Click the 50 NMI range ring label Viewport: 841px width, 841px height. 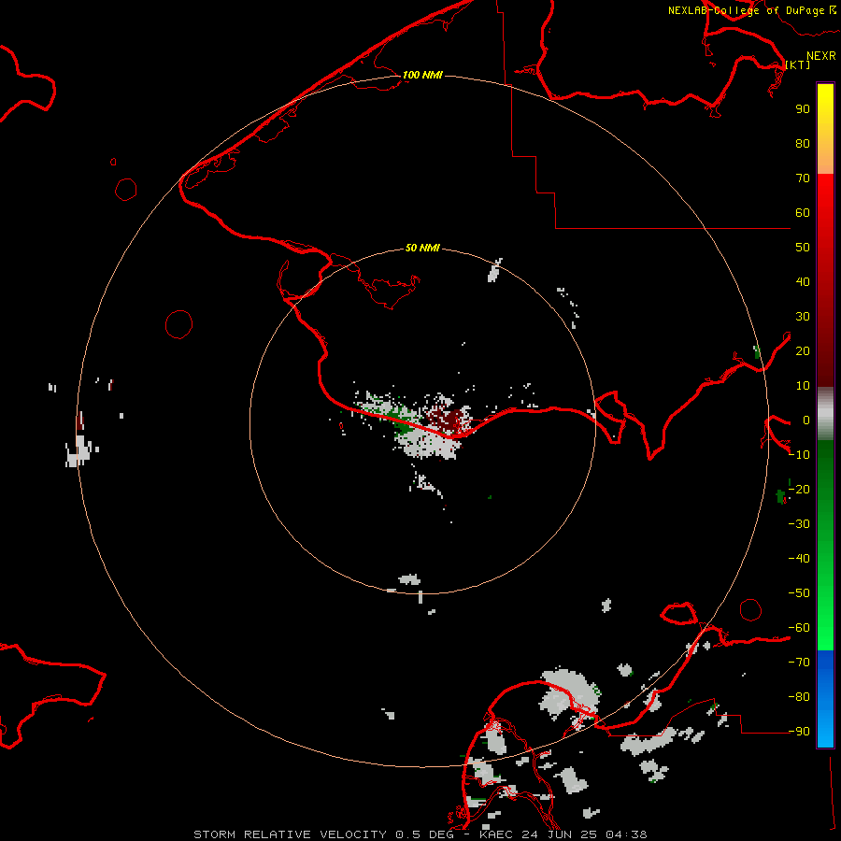tap(422, 248)
